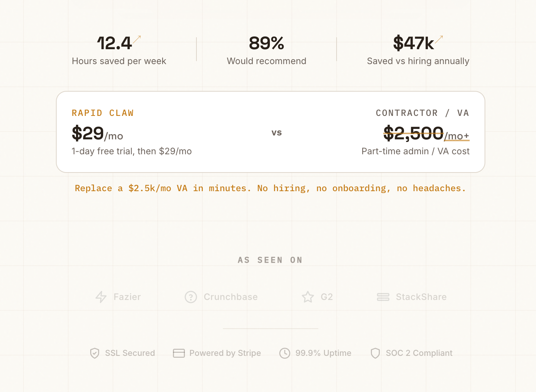The width and height of the screenshot is (536, 392).
Task: Click the StackShare stacked bars icon
Action: click(x=383, y=297)
